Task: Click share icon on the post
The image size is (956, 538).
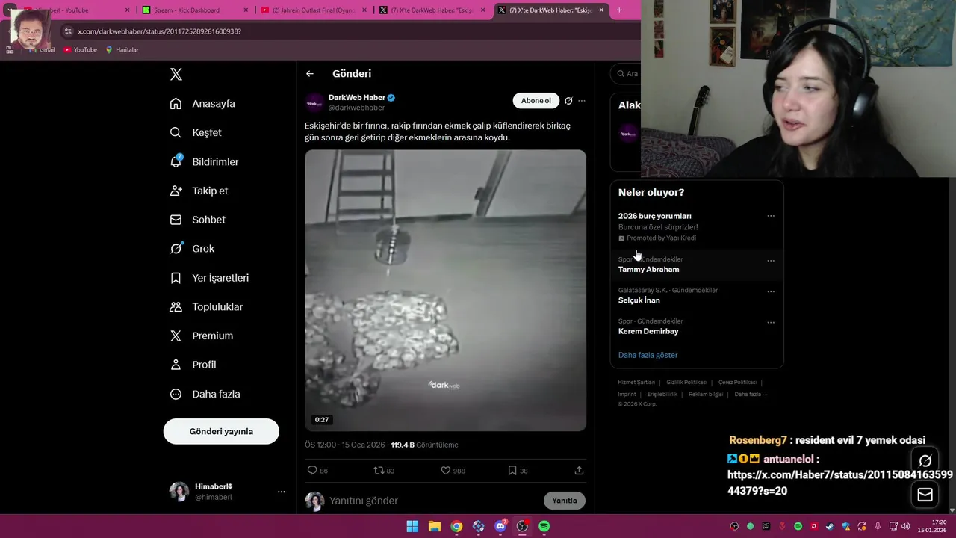Action: coord(579,471)
